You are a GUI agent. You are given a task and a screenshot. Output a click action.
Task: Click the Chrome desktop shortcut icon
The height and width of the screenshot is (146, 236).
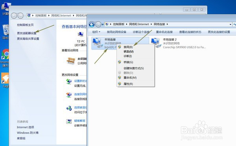pos(5,54)
